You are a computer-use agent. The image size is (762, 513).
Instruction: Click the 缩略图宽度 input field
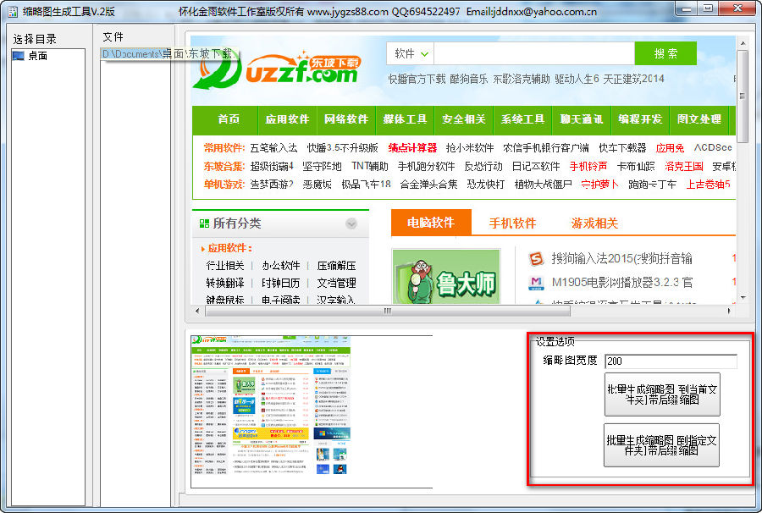[x=671, y=361]
